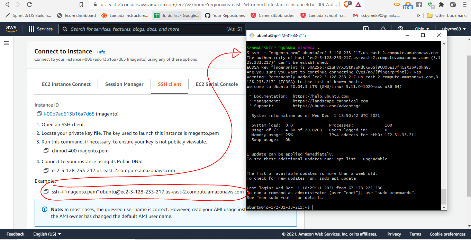Open Lambda Instructure bookmark
The width and height of the screenshot is (471, 240).
click(x=125, y=16)
